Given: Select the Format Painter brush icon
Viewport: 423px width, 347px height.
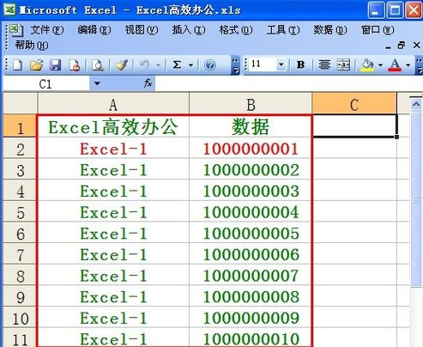Looking at the screenshot, I should 121,65.
